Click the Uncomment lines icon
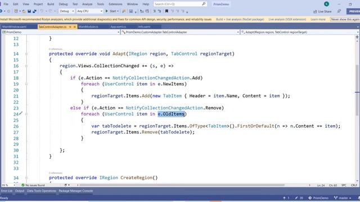This screenshot has height=202, width=360. (159, 11)
